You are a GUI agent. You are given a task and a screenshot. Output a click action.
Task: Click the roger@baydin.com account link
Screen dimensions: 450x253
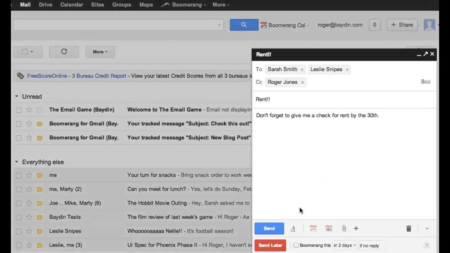coord(340,25)
